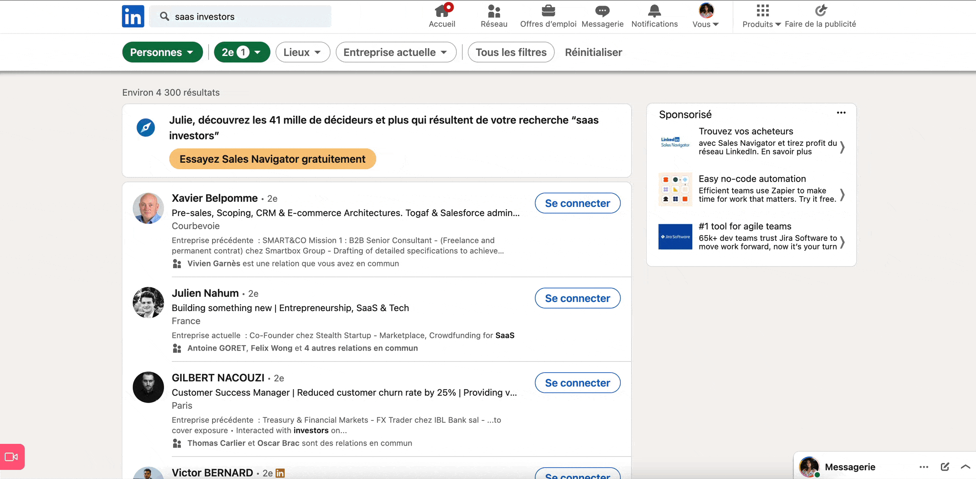Screen dimensions: 976x479
Task: Click compose new message icon
Action: [945, 467]
